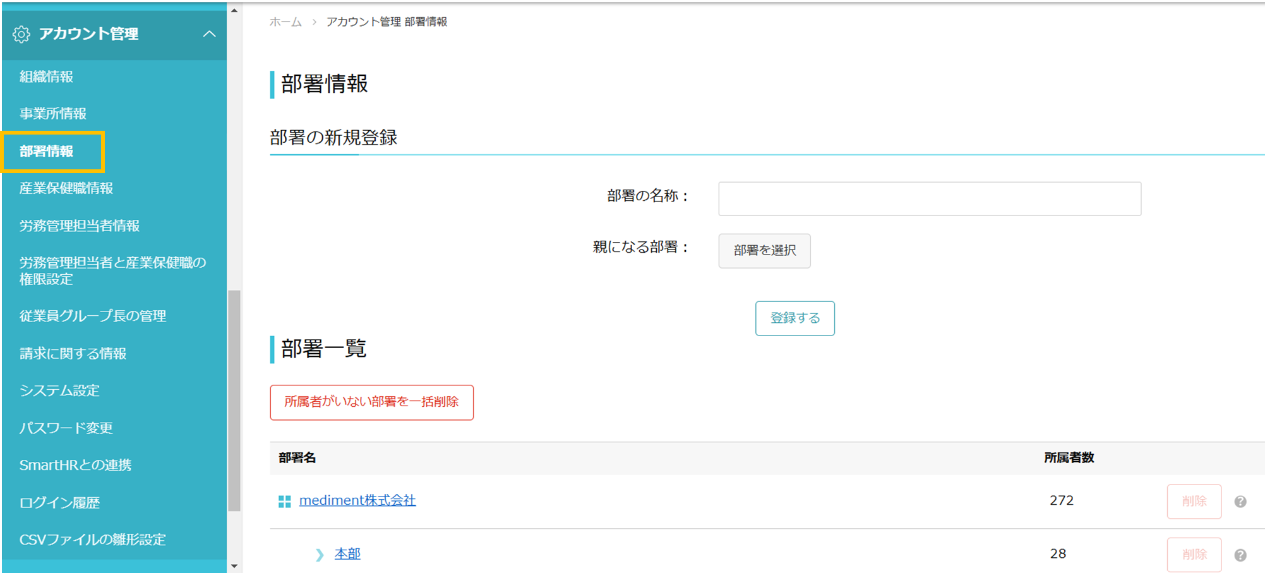Open 従業員グループ長の管理 menu item
1265x573 pixels.
pyautogui.click(x=93, y=316)
